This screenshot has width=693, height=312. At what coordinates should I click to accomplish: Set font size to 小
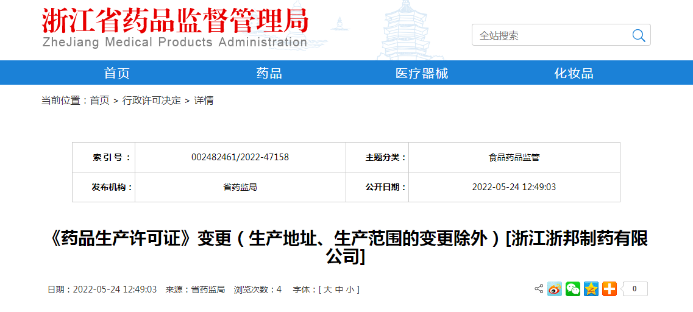[350, 290]
